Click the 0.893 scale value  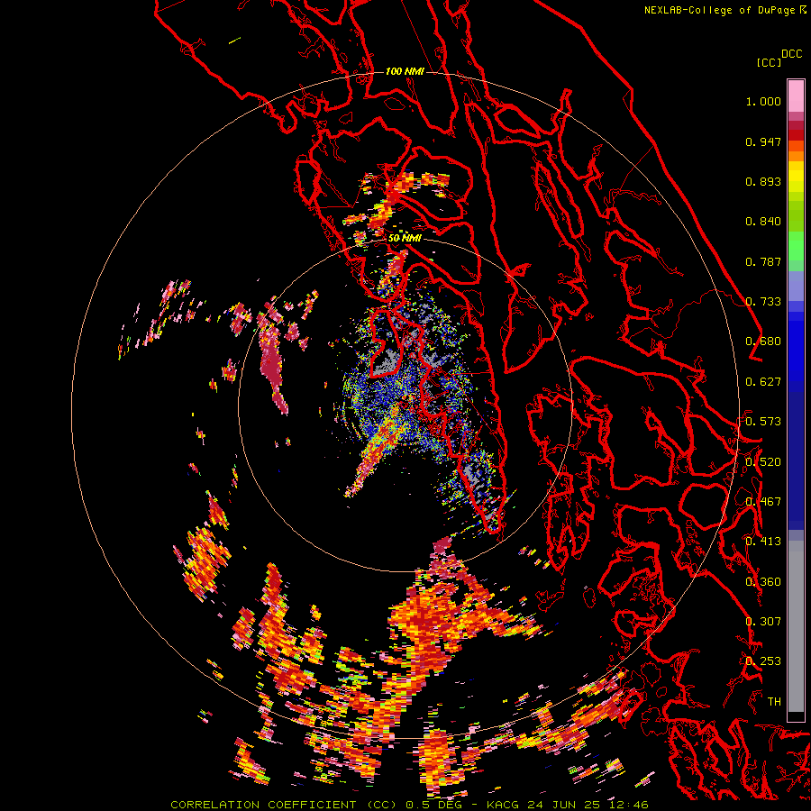click(763, 181)
